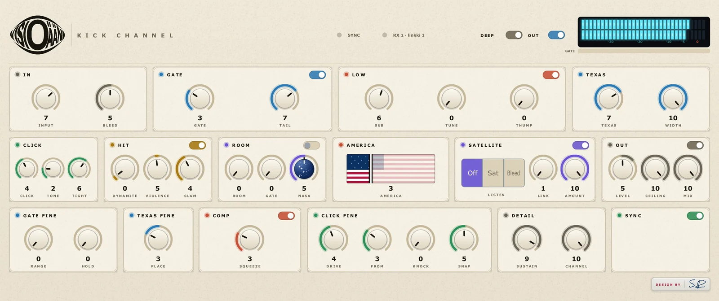Click the LINK knob

(x=543, y=169)
